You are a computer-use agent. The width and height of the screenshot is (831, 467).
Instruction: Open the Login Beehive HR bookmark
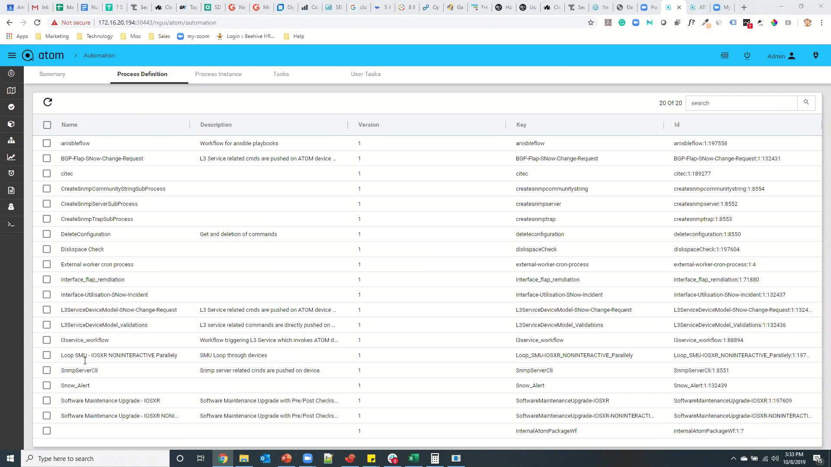pyautogui.click(x=245, y=36)
